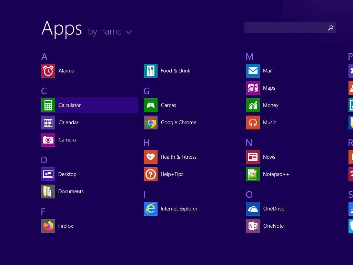Image resolution: width=353 pixels, height=265 pixels.
Task: Open the Money chart icon
Action: pyautogui.click(x=253, y=105)
